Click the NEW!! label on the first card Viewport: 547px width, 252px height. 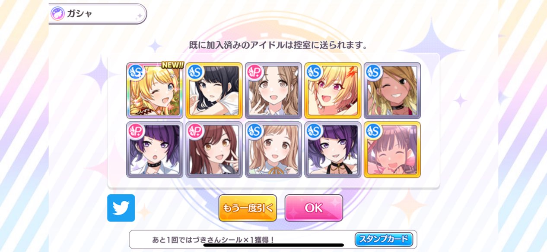click(172, 65)
